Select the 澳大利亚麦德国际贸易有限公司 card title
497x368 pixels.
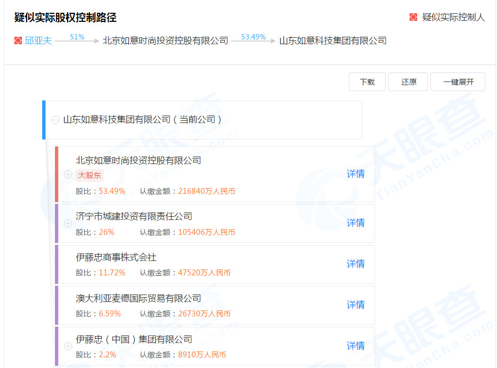[138, 298]
